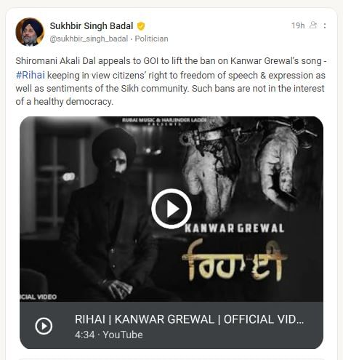Click the 4:34 · YouTube source text
This screenshot has height=360, width=343.
pyautogui.click(x=109, y=335)
